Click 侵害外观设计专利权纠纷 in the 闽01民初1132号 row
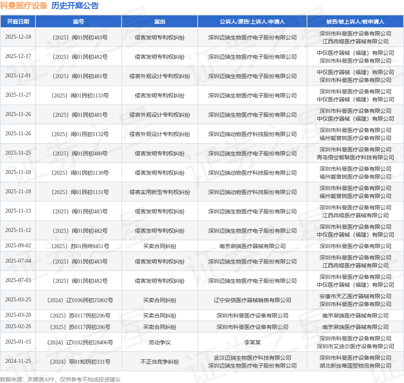This screenshot has width=404, height=383. tap(160, 134)
